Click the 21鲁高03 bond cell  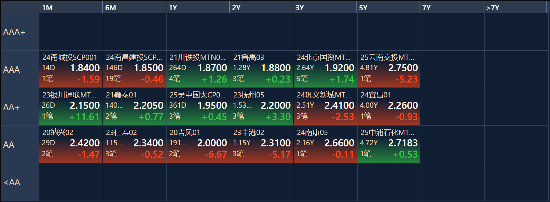pos(262,69)
